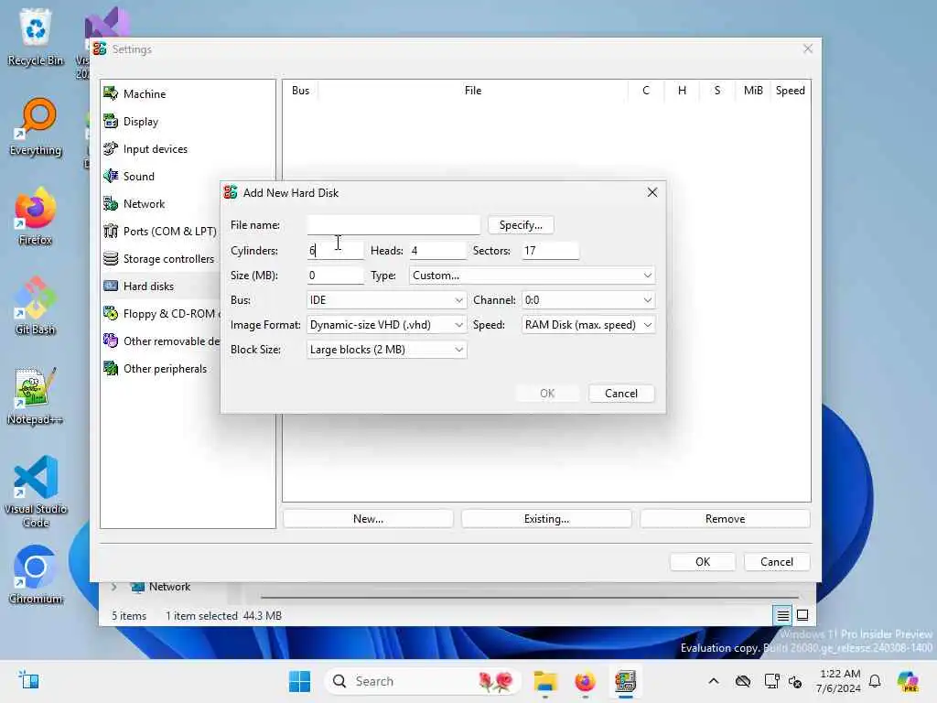Close the Add New Hard Disk dialog

[652, 192]
